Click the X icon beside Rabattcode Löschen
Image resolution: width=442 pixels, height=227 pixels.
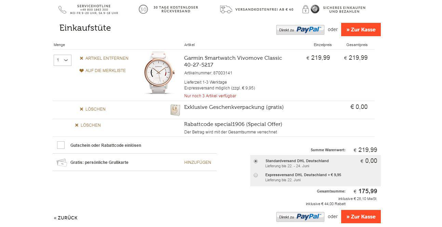pyautogui.click(x=77, y=125)
